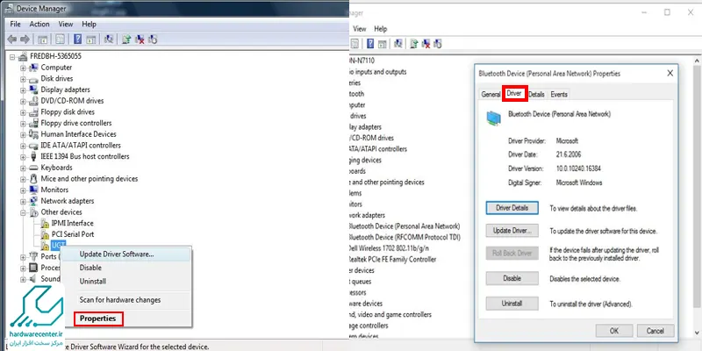Image resolution: width=702 pixels, height=351 pixels.
Task: Expand the Floppy drive controllers node
Action: (x=23, y=123)
